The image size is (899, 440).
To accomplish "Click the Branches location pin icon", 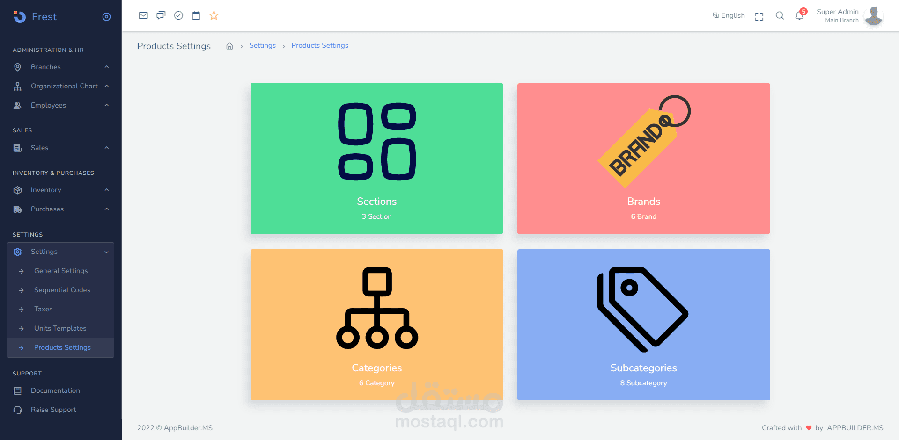I will pyautogui.click(x=17, y=67).
